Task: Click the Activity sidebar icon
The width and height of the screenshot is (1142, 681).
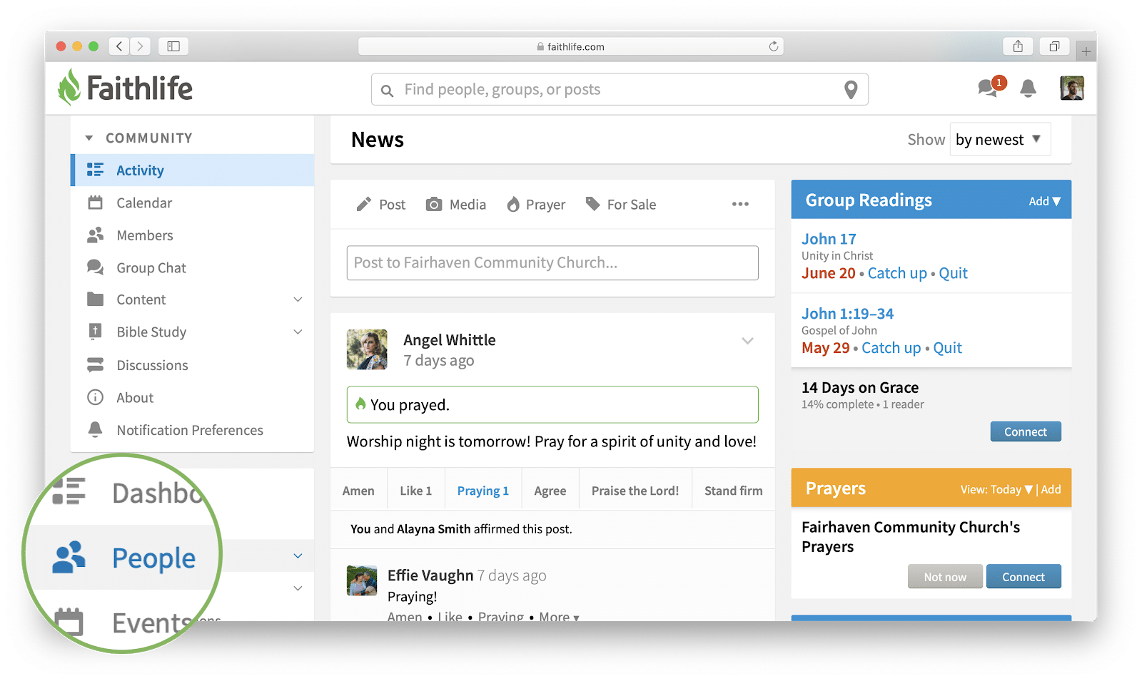Action: coord(95,170)
